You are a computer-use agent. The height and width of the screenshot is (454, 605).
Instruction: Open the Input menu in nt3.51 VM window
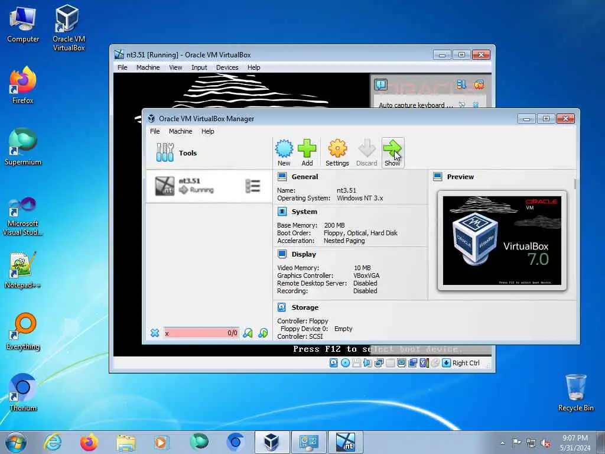[199, 67]
